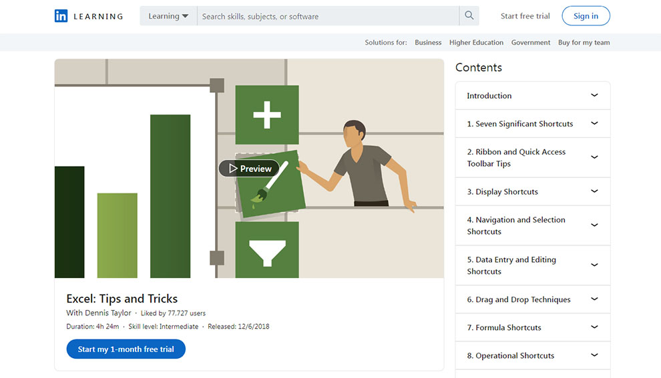Expand Drag and Drop Techniques chevron
The width and height of the screenshot is (661, 378).
point(594,299)
